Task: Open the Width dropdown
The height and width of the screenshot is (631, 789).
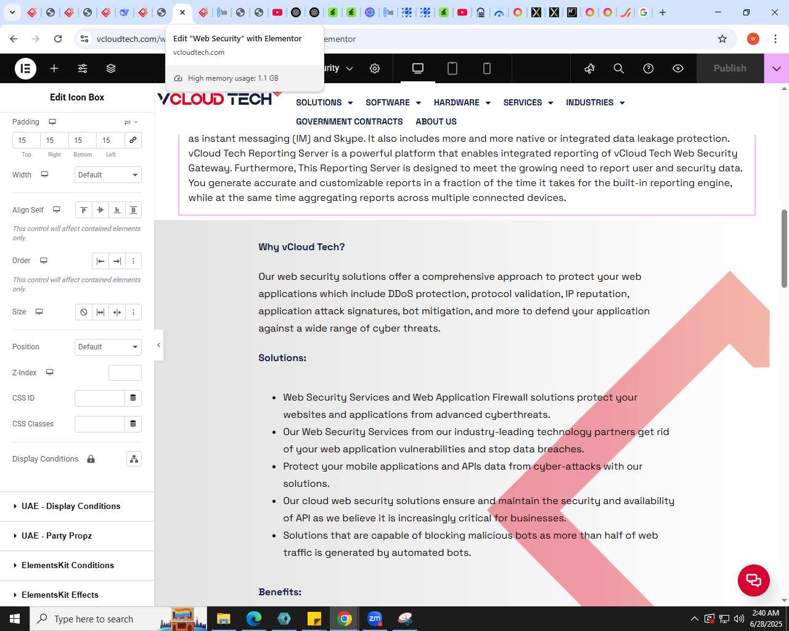Action: pyautogui.click(x=108, y=175)
